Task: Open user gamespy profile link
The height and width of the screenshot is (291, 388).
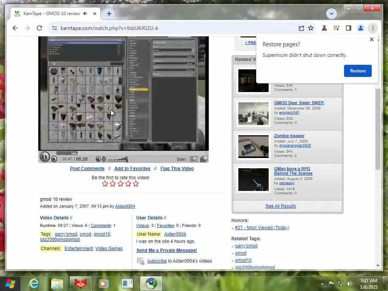Action: [x=287, y=183]
